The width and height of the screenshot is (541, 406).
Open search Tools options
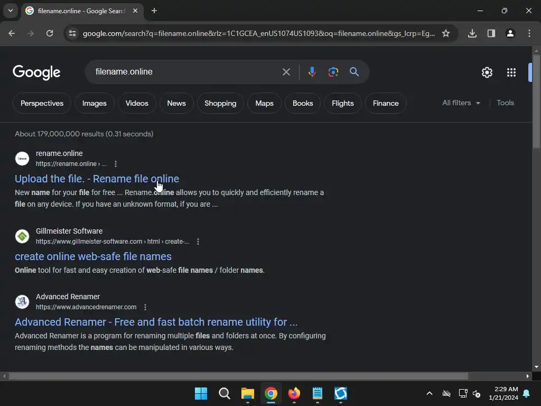[x=505, y=103]
